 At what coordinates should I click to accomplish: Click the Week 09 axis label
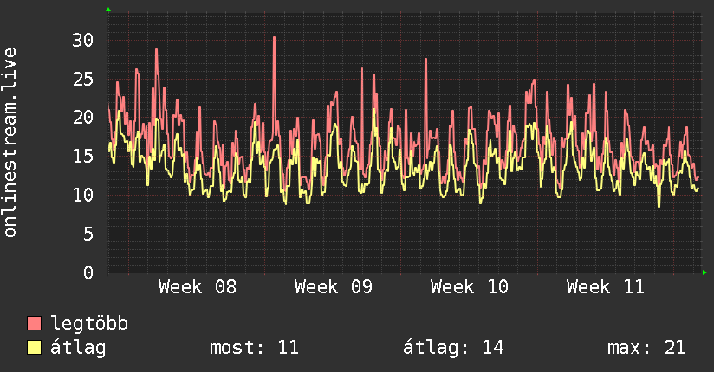pos(334,287)
